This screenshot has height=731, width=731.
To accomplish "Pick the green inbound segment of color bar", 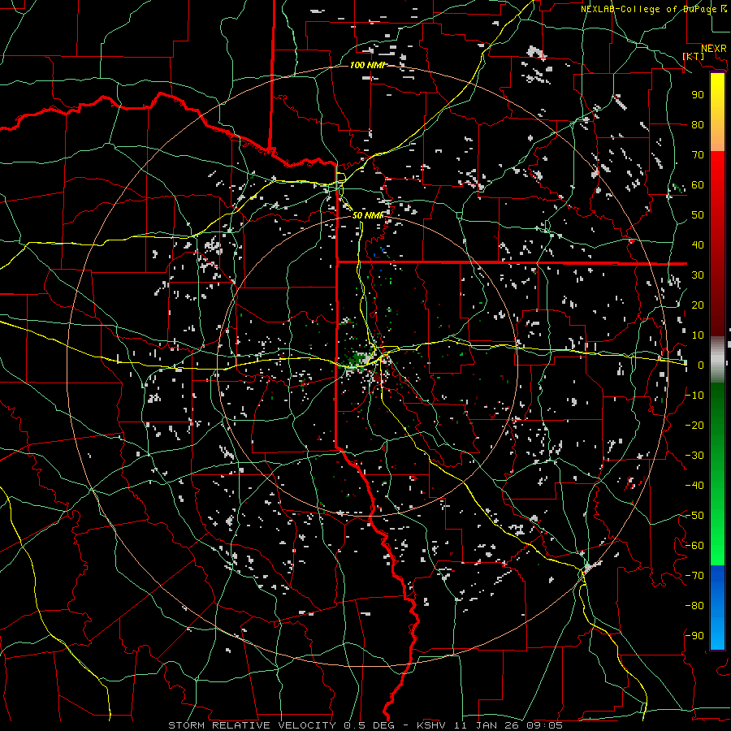I will point(717,474).
